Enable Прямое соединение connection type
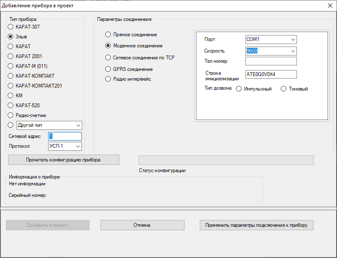Image resolution: width=337 pixels, height=258 pixels. (108, 34)
